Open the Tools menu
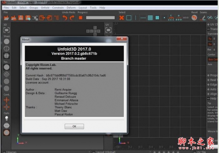Image resolution: width=219 pixels, height=153 pixels. click(93, 8)
